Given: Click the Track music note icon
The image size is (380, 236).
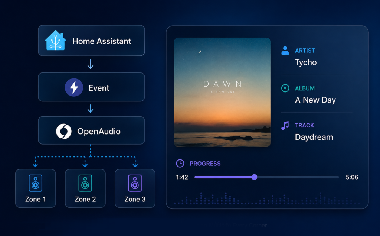Looking at the screenshot, I should [x=285, y=126].
